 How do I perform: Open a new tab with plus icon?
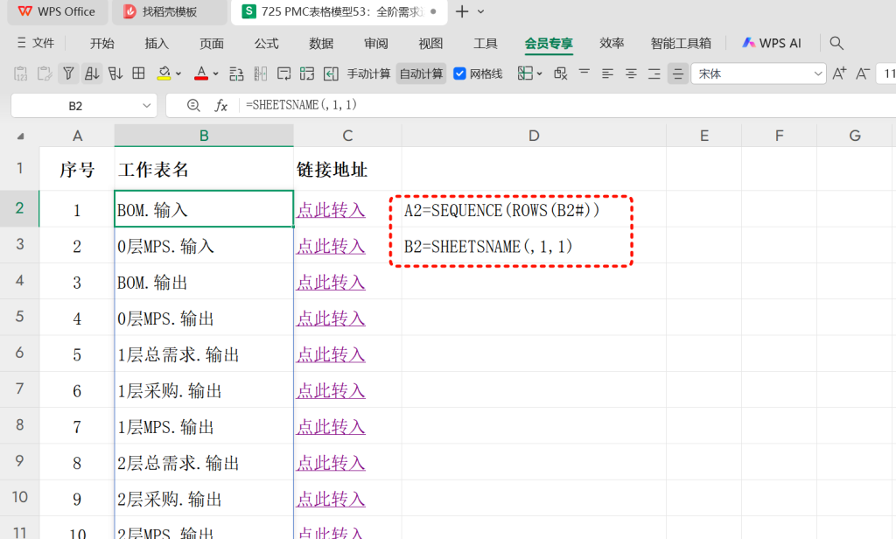coord(462,11)
